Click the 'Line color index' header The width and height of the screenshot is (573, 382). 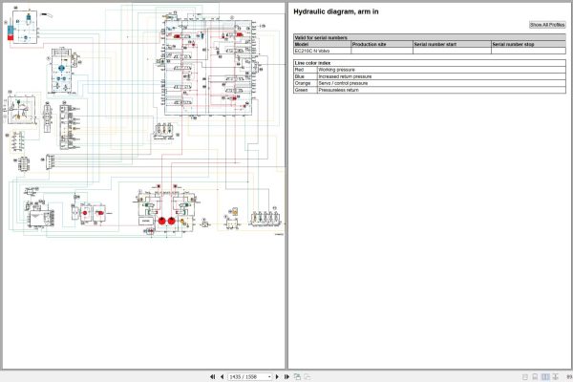pyautogui.click(x=430, y=63)
